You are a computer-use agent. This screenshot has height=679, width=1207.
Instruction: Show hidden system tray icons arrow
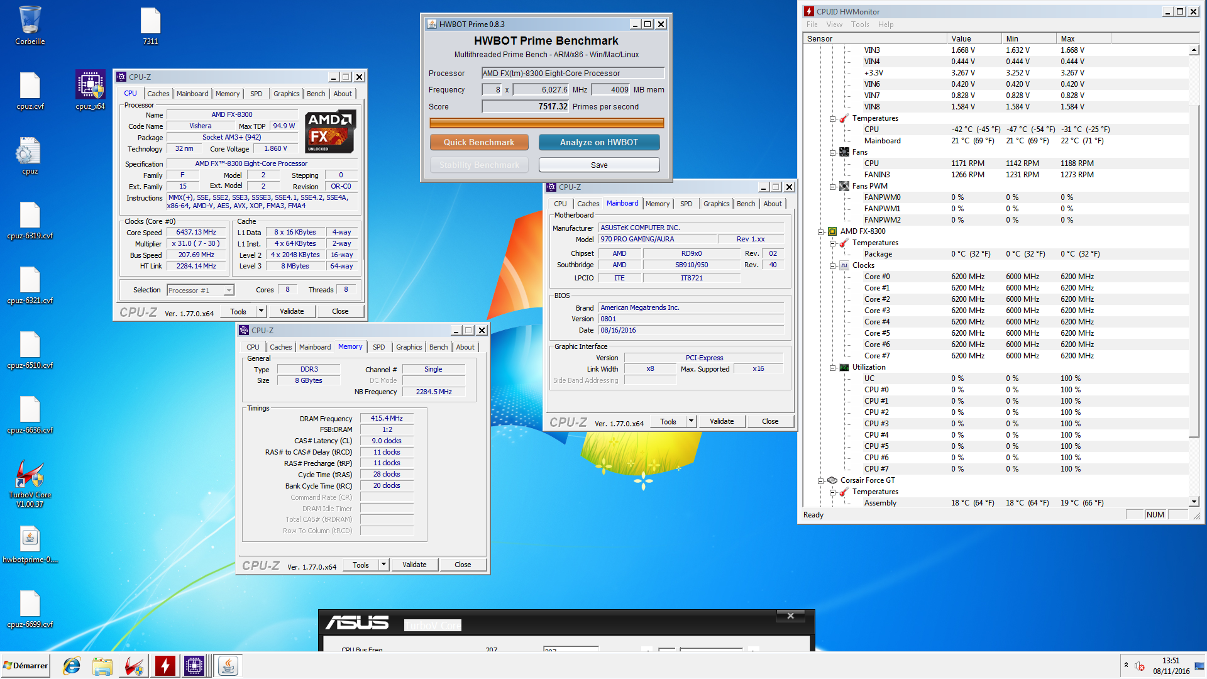(x=1126, y=665)
